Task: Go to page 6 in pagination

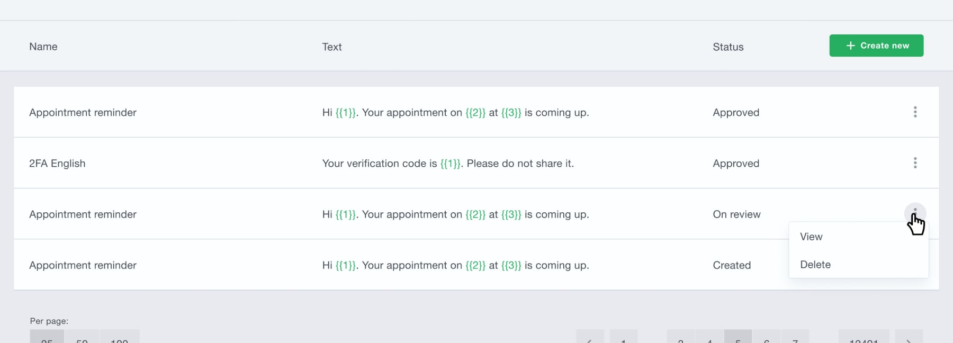Action: 767,336
